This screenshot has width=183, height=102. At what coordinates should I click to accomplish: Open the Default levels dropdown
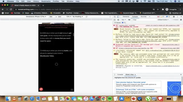163,20
